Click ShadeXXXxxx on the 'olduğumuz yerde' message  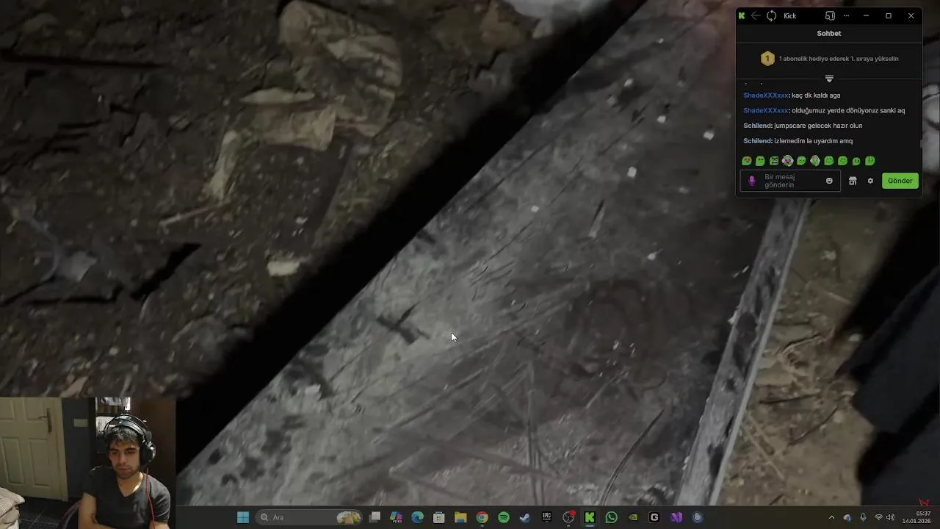pyautogui.click(x=765, y=111)
